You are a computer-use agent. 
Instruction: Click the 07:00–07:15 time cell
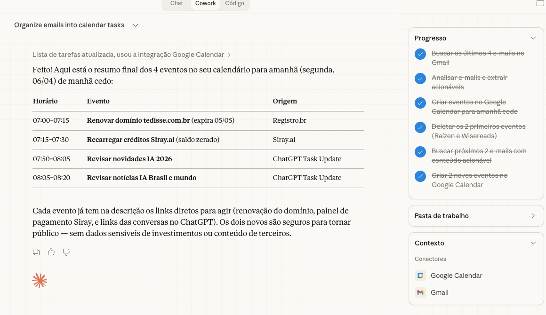(x=51, y=120)
